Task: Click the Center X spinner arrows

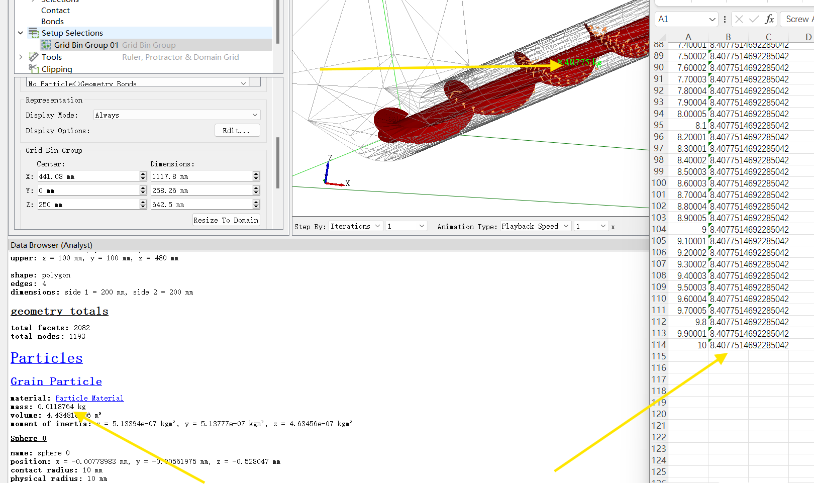Action: tap(143, 176)
